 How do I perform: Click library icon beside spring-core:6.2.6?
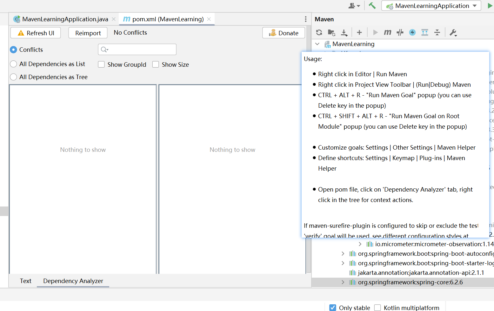tap(352, 282)
